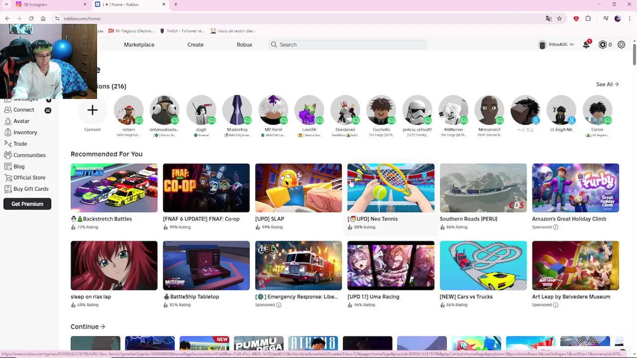The height and width of the screenshot is (358, 637).
Task: Open the Southern Roads [PERU] thumbnail
Action: pyautogui.click(x=483, y=188)
